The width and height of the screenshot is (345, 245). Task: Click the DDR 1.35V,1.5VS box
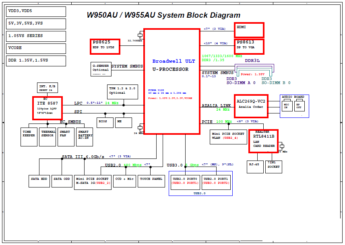click(36, 61)
